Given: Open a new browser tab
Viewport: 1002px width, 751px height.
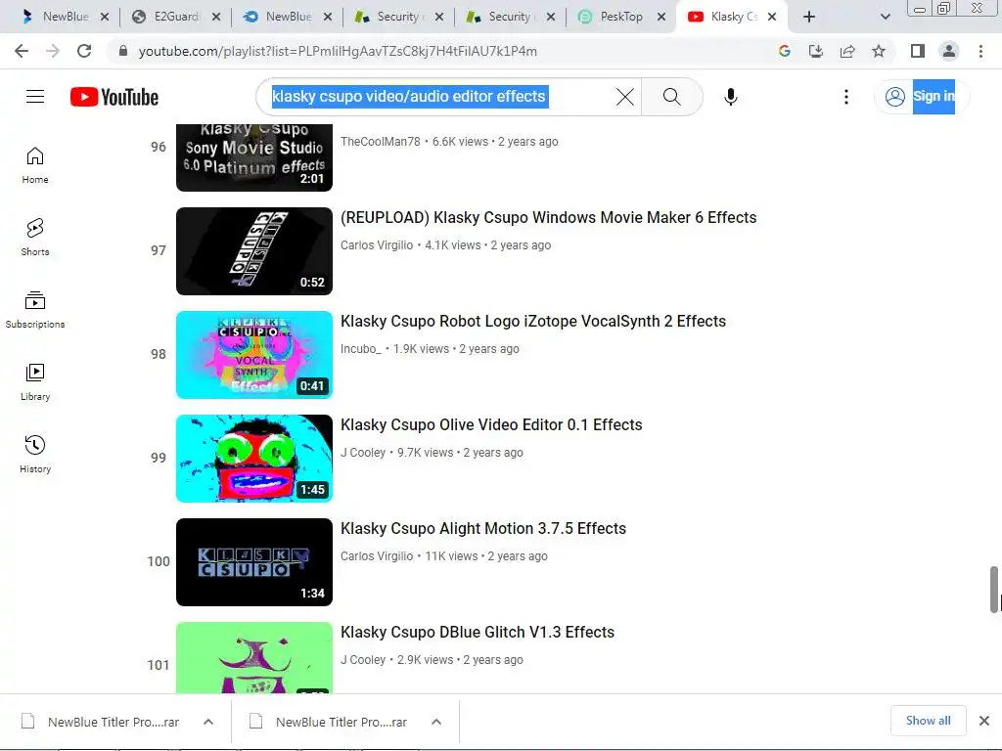Looking at the screenshot, I should [809, 17].
